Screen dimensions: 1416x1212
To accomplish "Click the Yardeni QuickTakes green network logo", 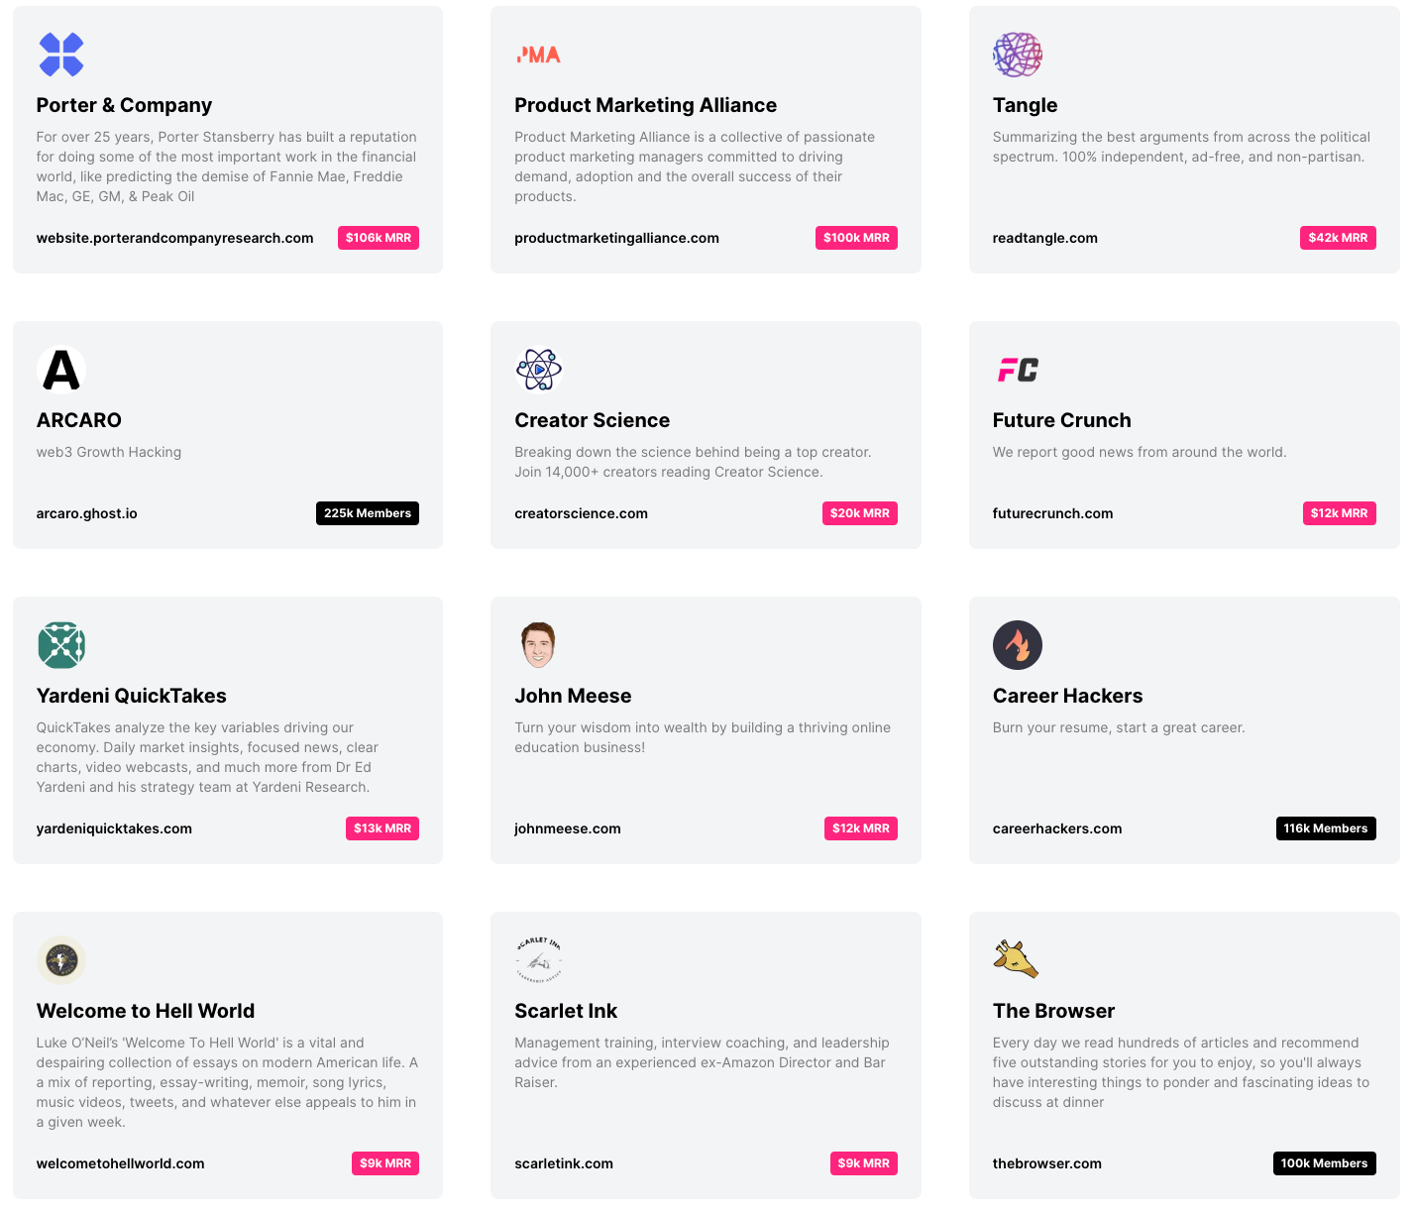I will (61, 645).
